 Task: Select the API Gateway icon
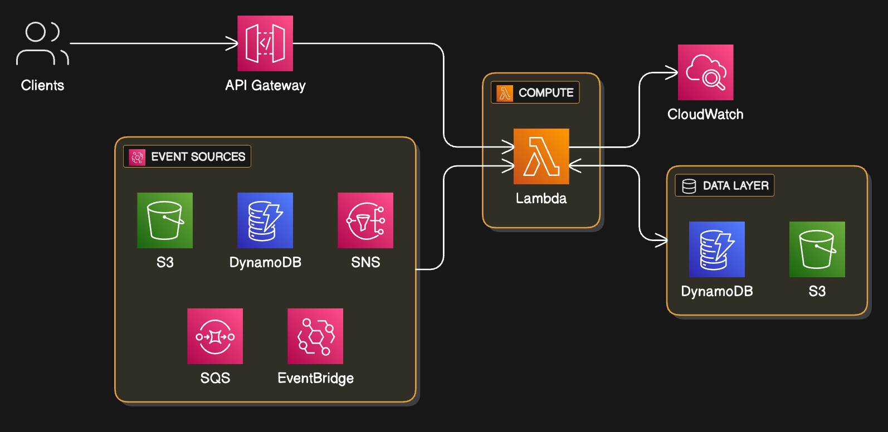coord(265,43)
